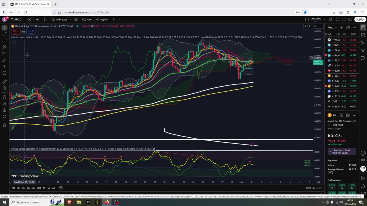Select the 5D date range tab

point(18,188)
